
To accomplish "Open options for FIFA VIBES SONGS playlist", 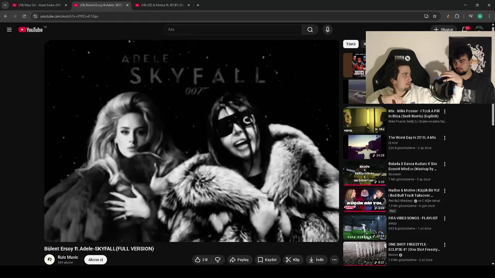I will click(x=445, y=219).
